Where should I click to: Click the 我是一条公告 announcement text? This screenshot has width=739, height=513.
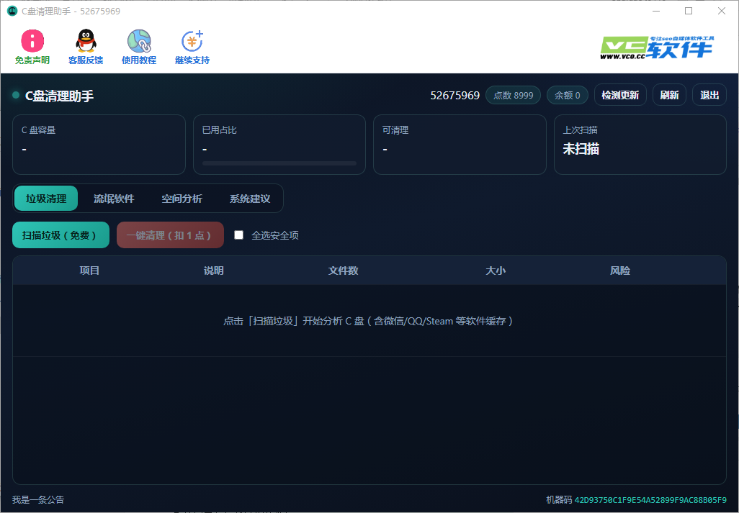point(38,500)
